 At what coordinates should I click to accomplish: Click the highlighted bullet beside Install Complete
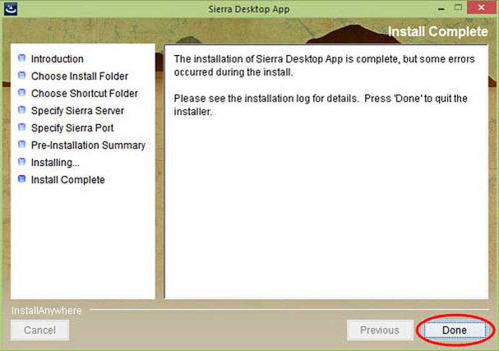click(22, 179)
